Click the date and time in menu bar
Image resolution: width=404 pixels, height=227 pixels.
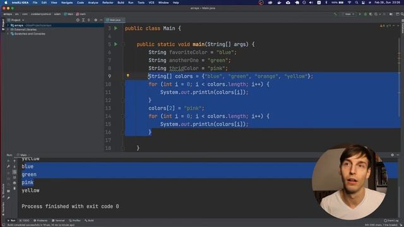point(387,3)
